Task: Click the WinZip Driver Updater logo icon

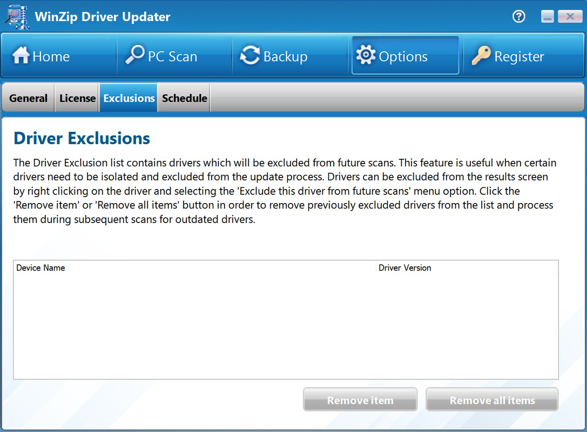Action: pyautogui.click(x=17, y=17)
